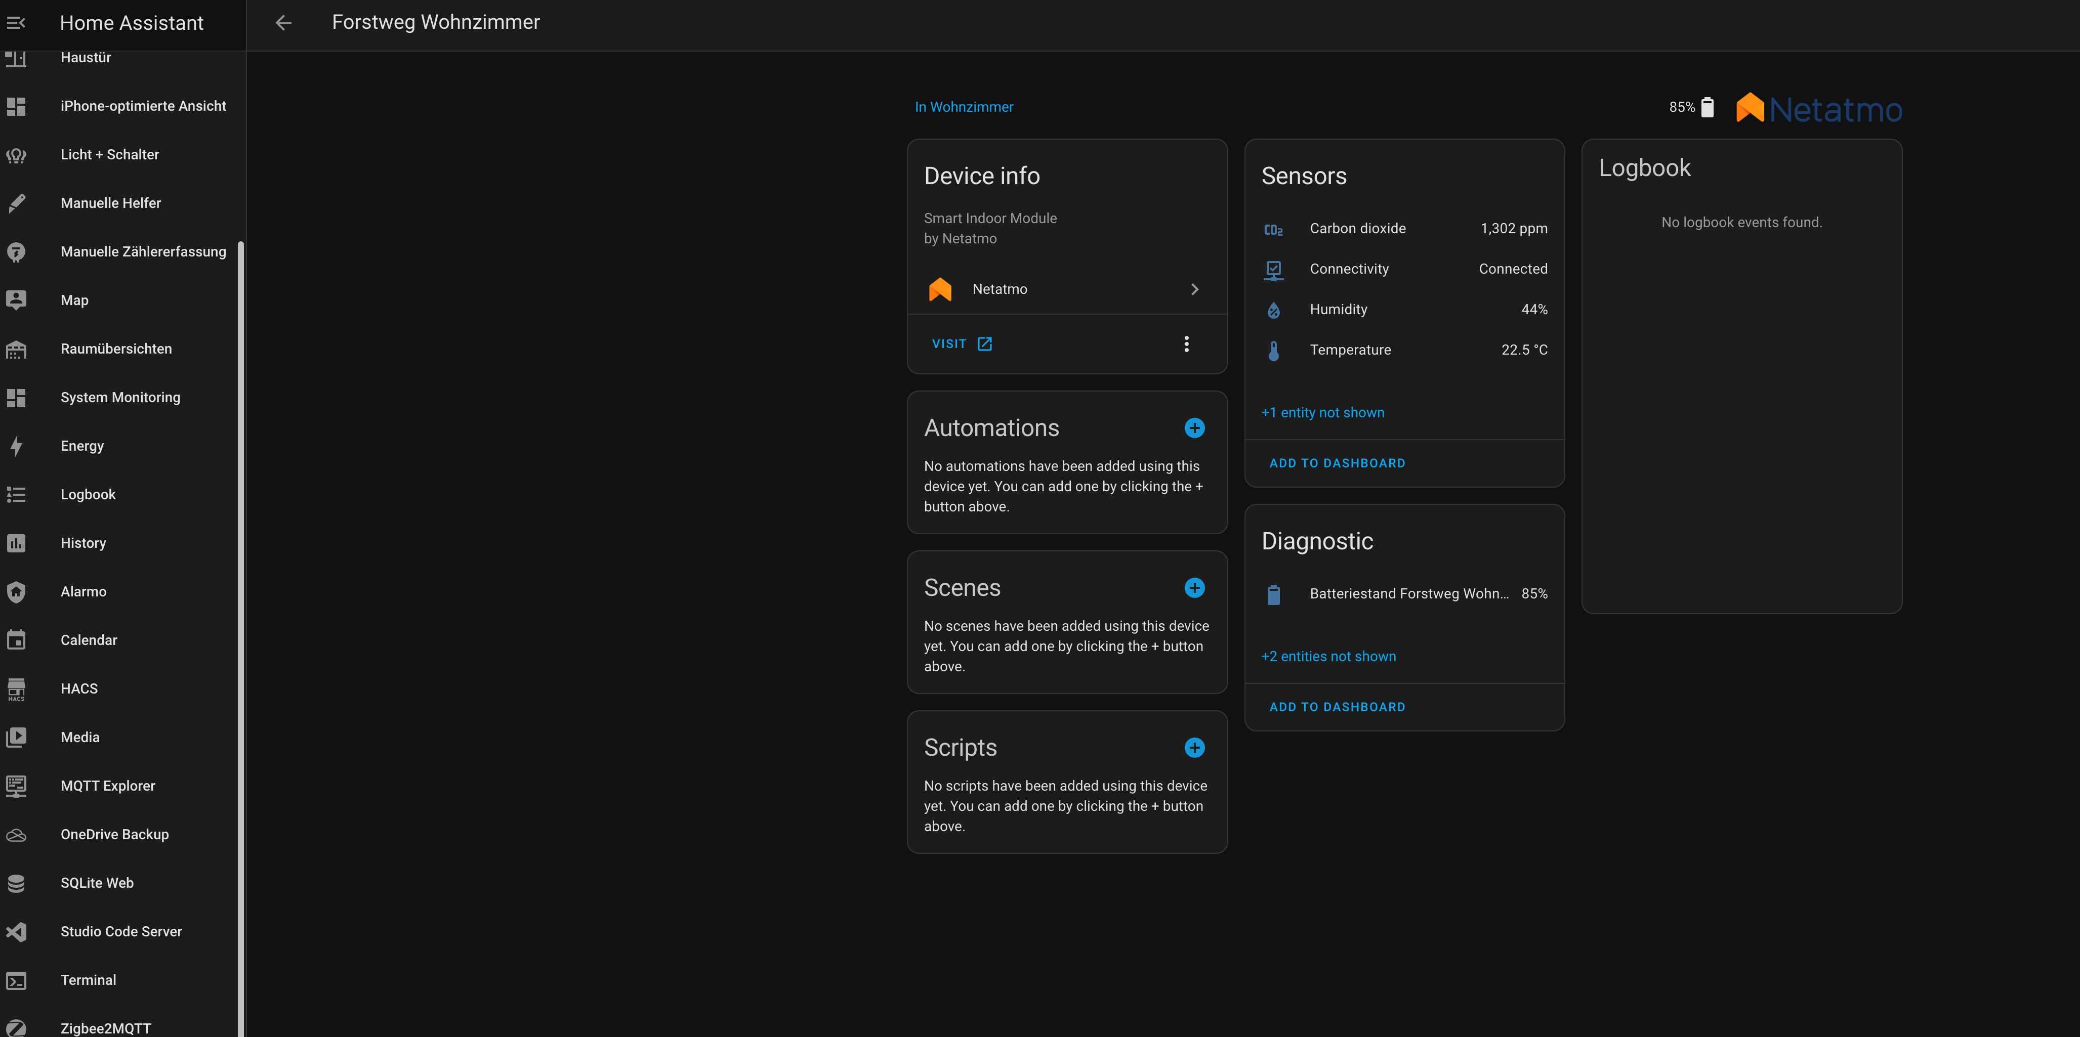Viewport: 2080px width, 1037px height.
Task: Click the Licht + Schalter lightbulb icon
Action: click(16, 155)
